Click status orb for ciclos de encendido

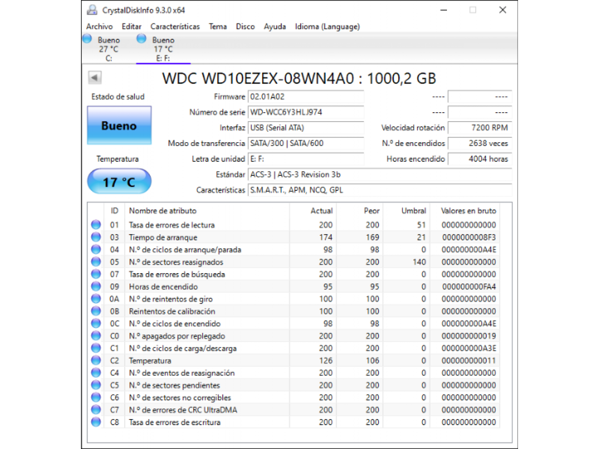(96, 323)
